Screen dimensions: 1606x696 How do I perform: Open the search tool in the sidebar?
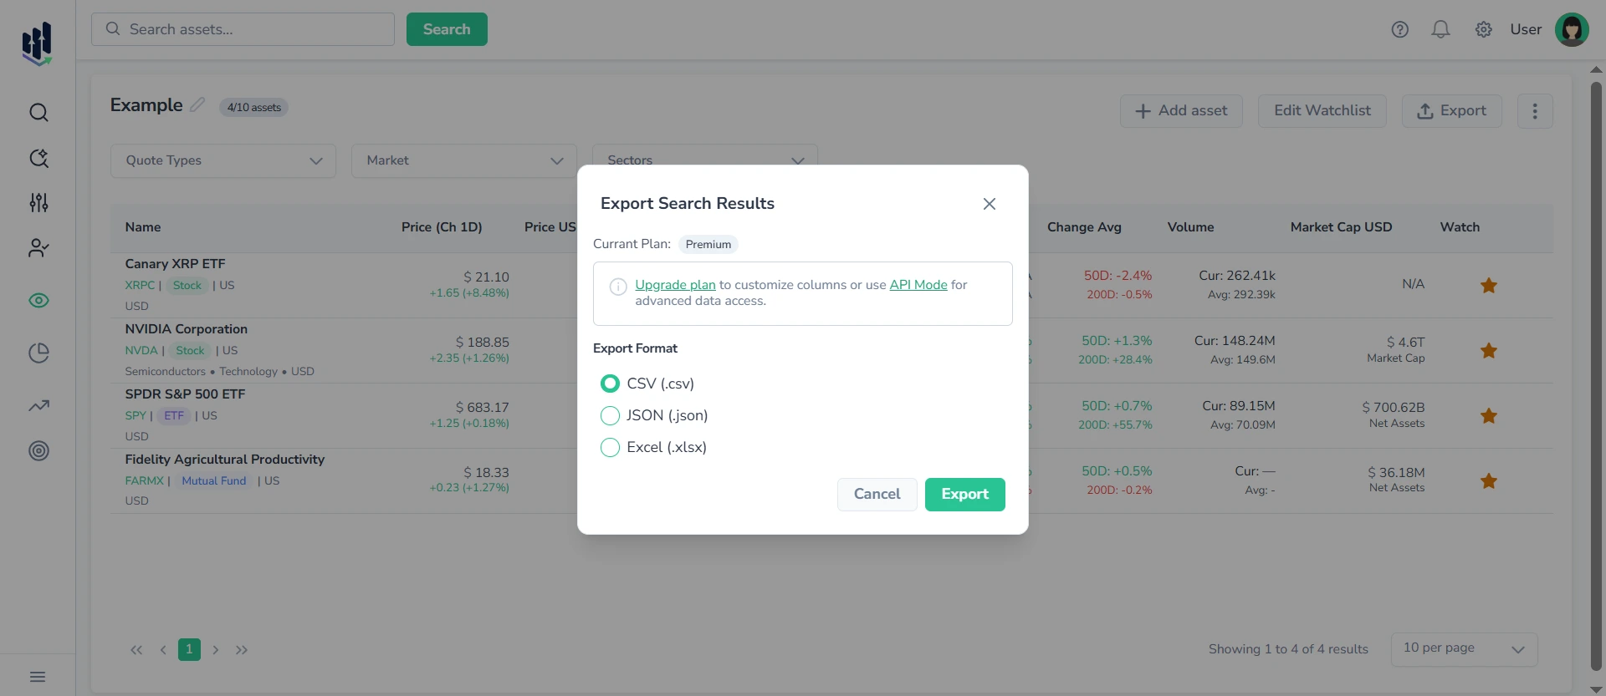pos(38,112)
